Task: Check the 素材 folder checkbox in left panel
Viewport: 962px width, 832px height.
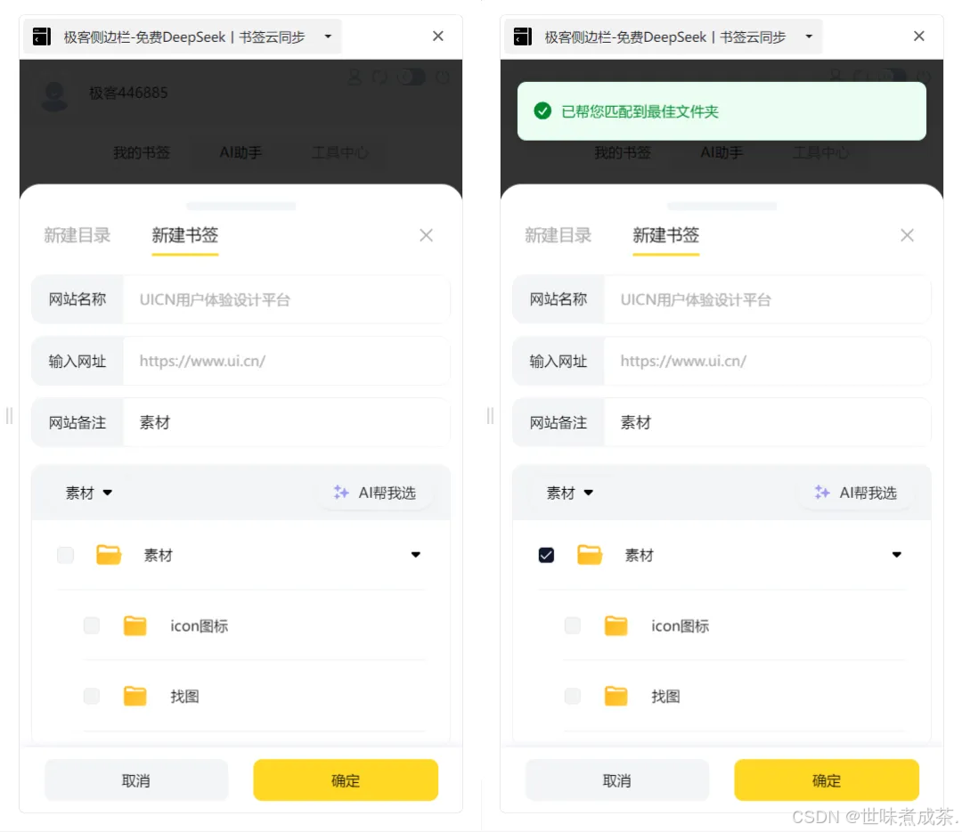Action: click(x=66, y=555)
